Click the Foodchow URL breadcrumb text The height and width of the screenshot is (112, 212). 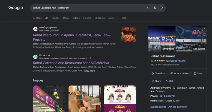pyautogui.click(x=63, y=58)
